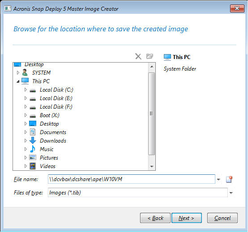The image size is (248, 232).
Task: Click the Pictures icon
Action: point(33,157)
